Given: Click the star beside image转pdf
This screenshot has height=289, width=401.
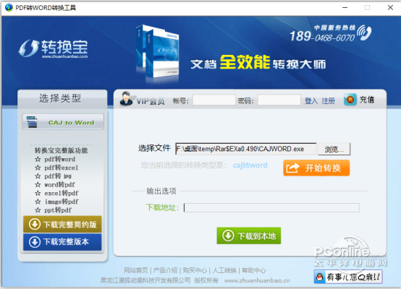Looking at the screenshot, I should pos(38,202).
